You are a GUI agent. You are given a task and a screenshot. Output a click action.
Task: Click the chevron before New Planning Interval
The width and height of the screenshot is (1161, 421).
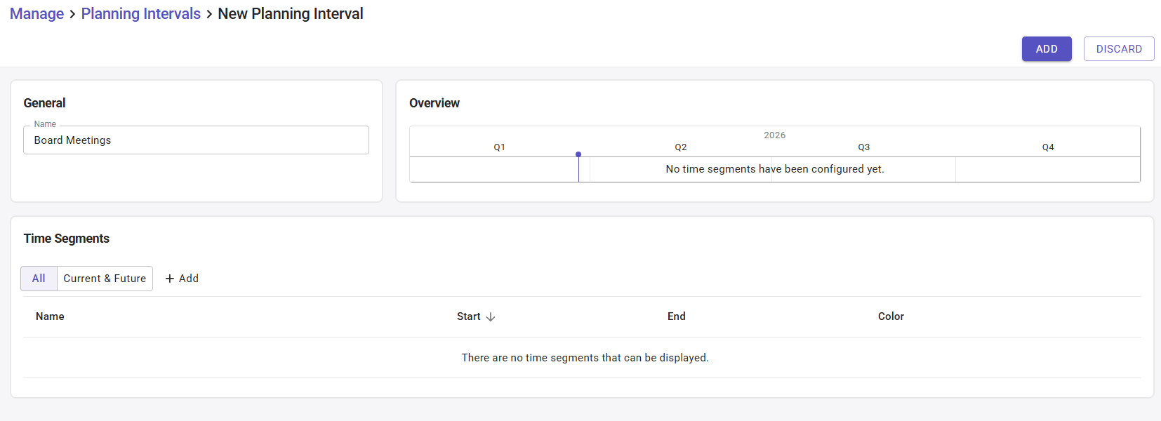click(x=209, y=15)
